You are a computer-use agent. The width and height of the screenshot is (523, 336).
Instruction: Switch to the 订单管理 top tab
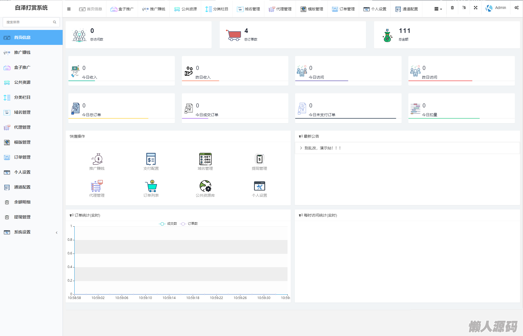click(x=343, y=9)
